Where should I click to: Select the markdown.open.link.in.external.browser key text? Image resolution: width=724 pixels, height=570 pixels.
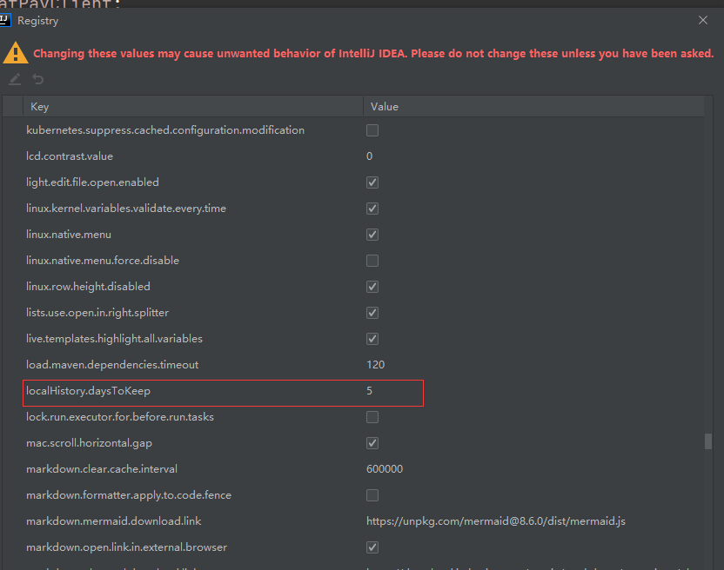click(126, 547)
